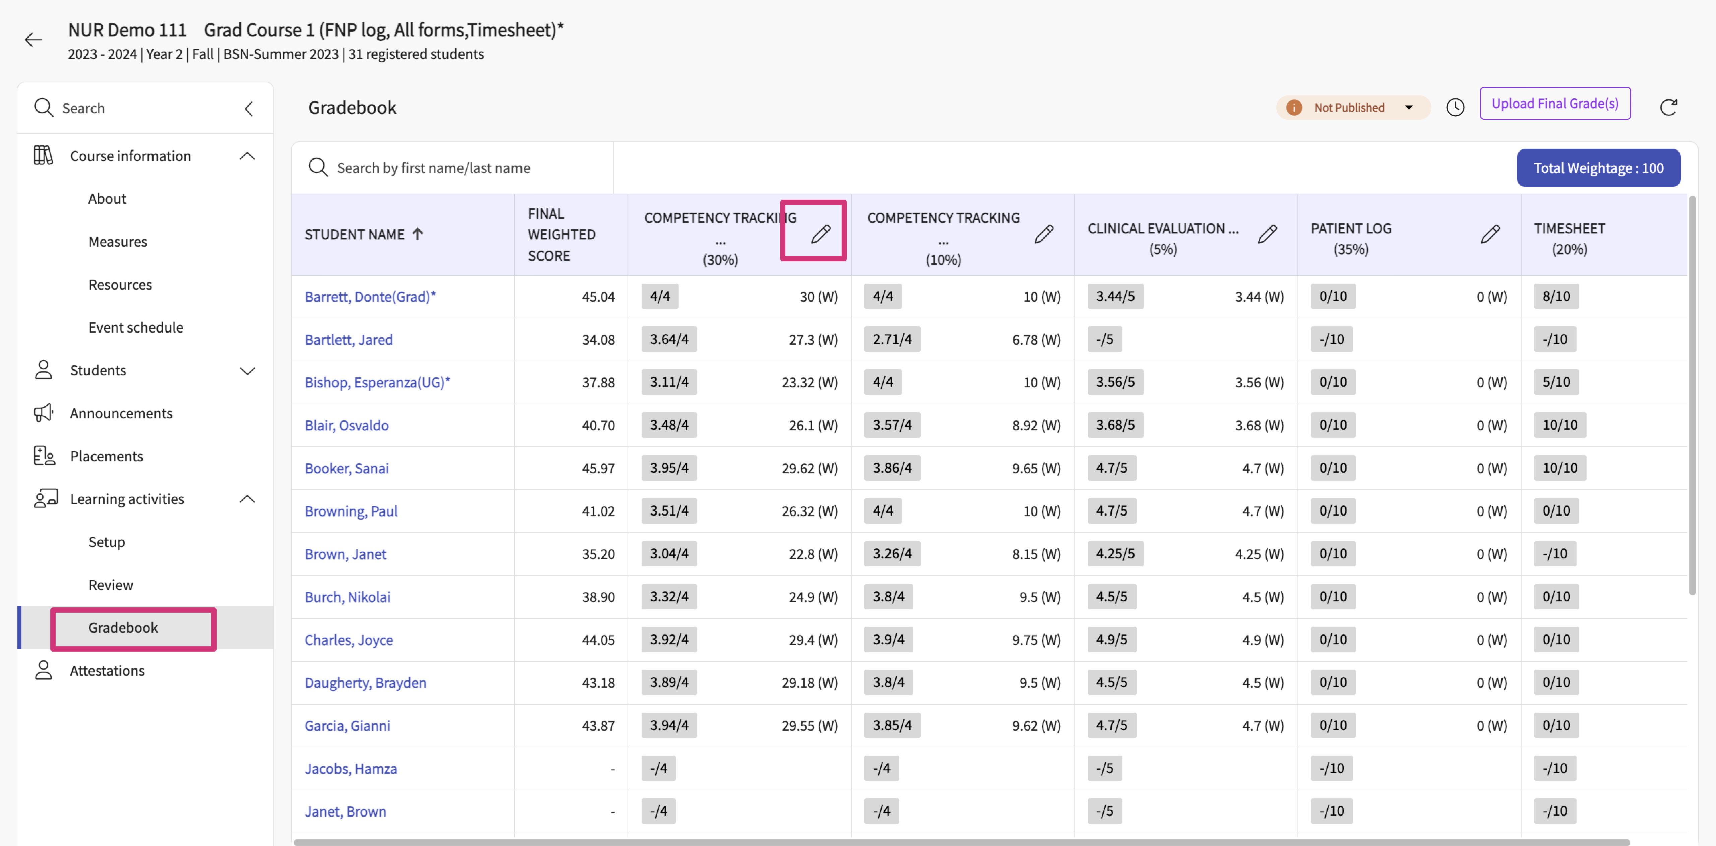The width and height of the screenshot is (1716, 846).
Task: Expand the Students section
Action: pos(247,371)
